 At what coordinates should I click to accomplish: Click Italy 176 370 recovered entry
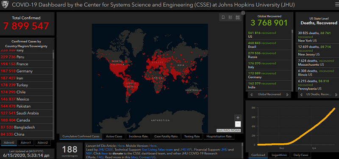pos(269,65)
